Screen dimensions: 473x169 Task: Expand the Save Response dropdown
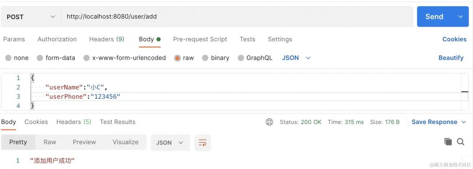[464, 122]
